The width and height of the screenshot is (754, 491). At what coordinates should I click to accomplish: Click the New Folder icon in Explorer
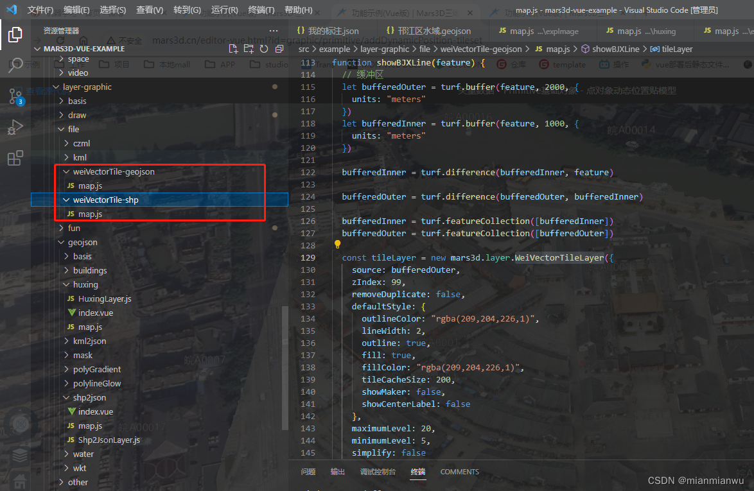click(x=249, y=48)
